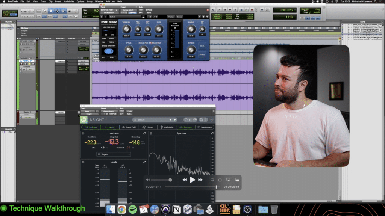Viewport: 385px width, 216px height.
Task: Open the Groups list popup menu
Action: 15,129
